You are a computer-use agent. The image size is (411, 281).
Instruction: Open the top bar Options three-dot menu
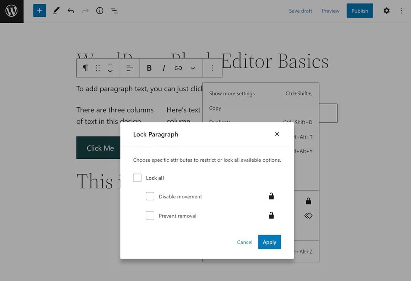[x=401, y=11]
